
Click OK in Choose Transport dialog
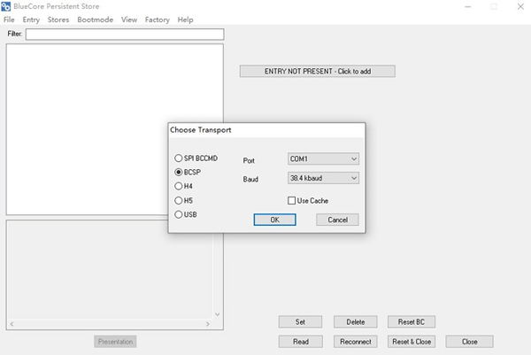(274, 220)
